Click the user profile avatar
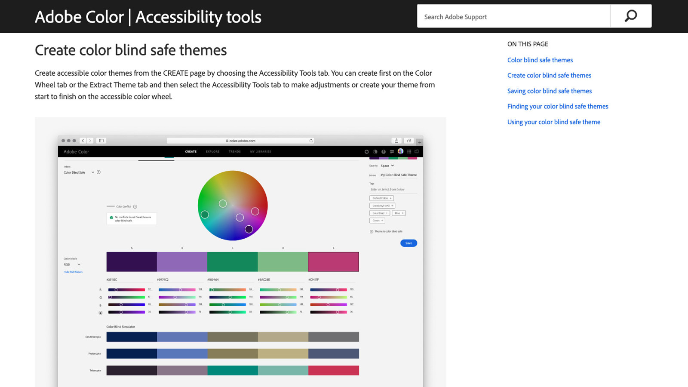 400,151
